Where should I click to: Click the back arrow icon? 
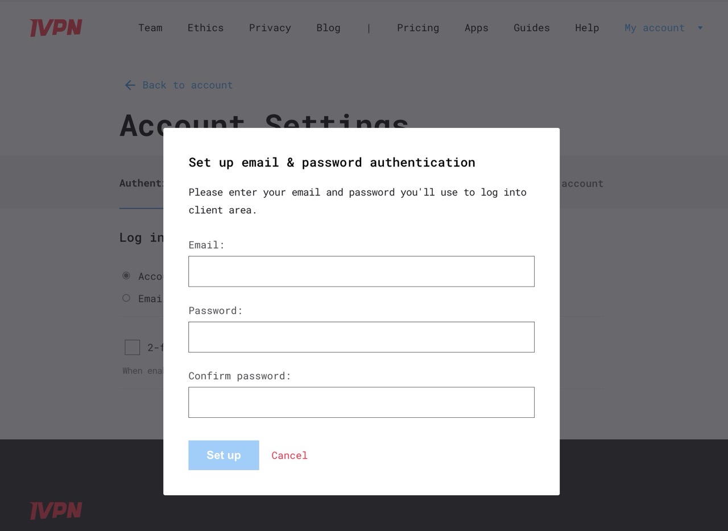tap(130, 85)
